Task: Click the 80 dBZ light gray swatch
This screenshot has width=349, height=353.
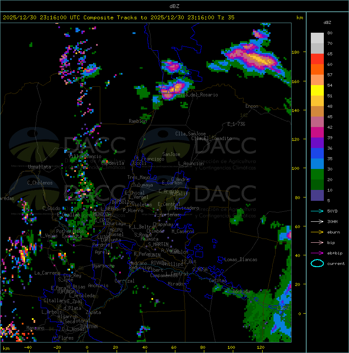Action: click(317, 38)
